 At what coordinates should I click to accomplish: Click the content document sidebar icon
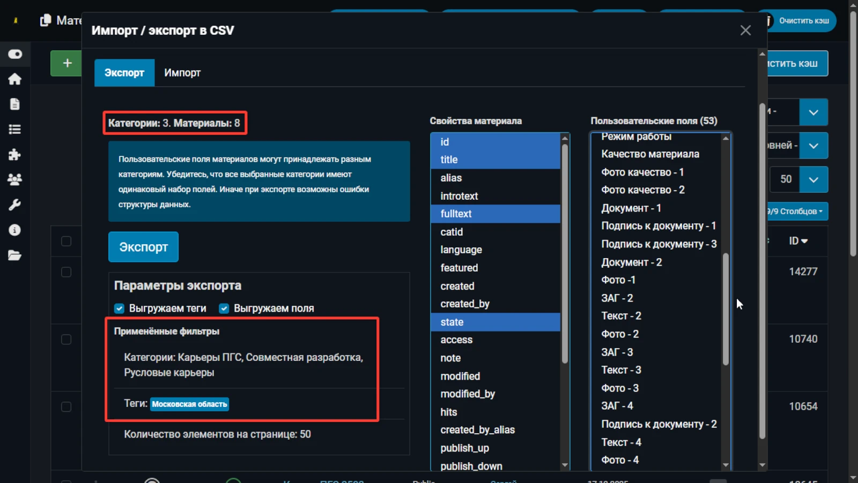coord(14,104)
